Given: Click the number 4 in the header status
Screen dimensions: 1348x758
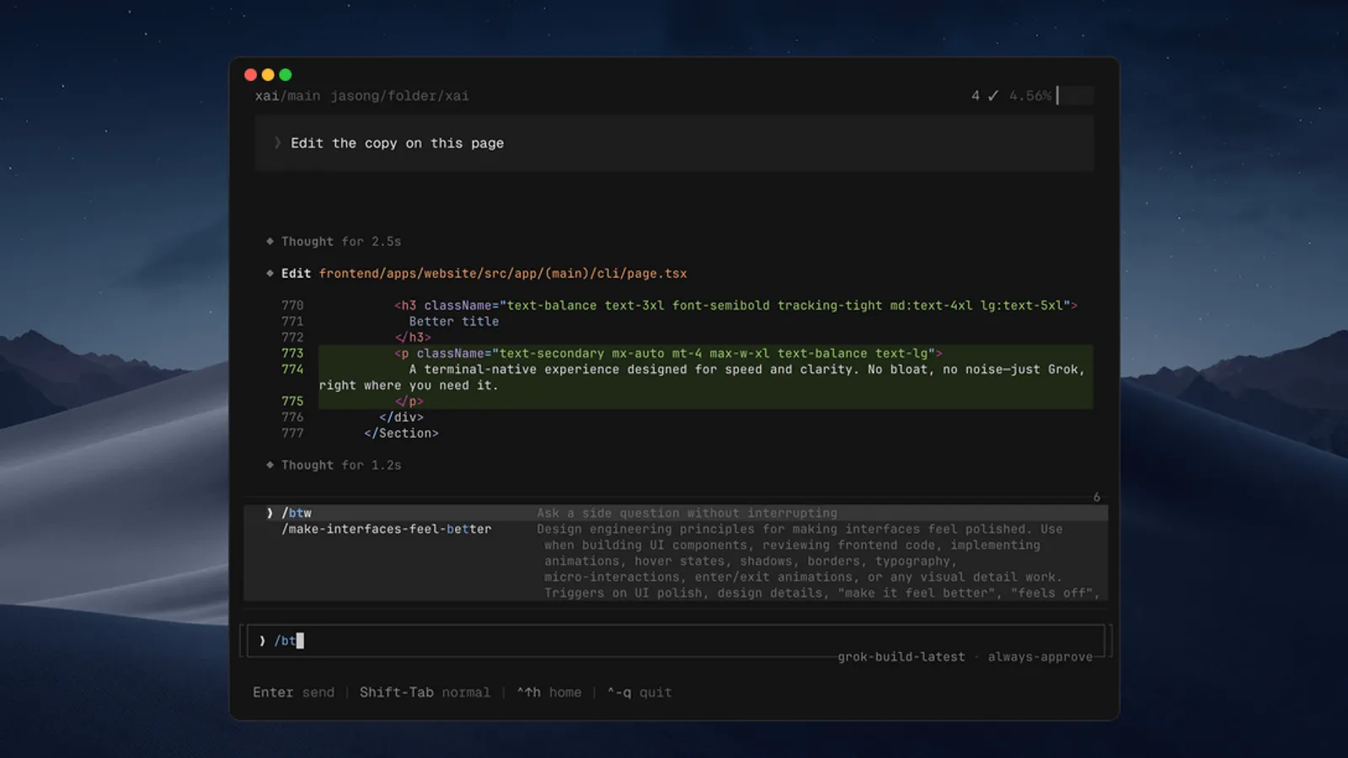Looking at the screenshot, I should tap(976, 96).
